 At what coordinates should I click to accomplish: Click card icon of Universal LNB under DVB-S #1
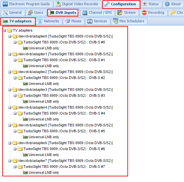click(25, 66)
